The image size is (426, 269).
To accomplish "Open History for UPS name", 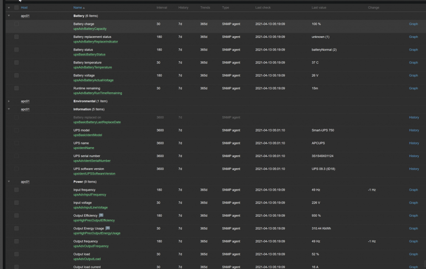I will 414,143.
